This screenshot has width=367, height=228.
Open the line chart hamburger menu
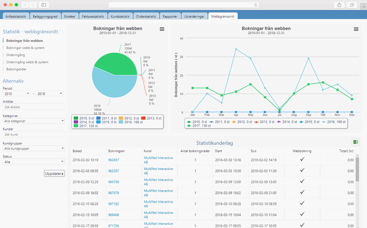point(356,29)
